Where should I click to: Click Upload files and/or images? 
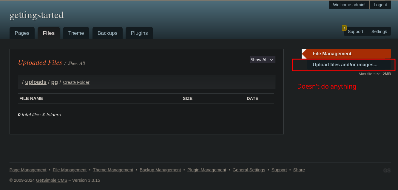(x=345, y=65)
